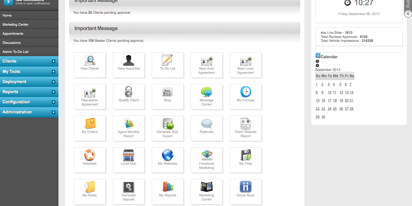Image resolution: width=412 pixels, height=206 pixels.
Task: Select September 25 in calendar
Action: [x=335, y=109]
